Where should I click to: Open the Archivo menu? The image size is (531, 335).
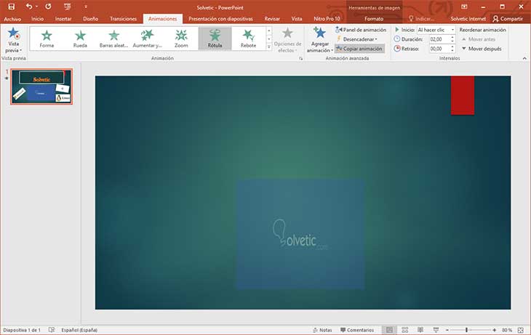click(12, 19)
